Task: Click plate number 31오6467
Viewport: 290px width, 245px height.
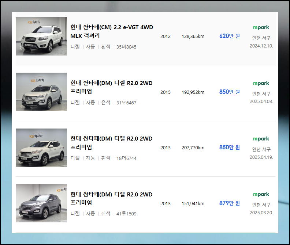Action: [x=126, y=103]
